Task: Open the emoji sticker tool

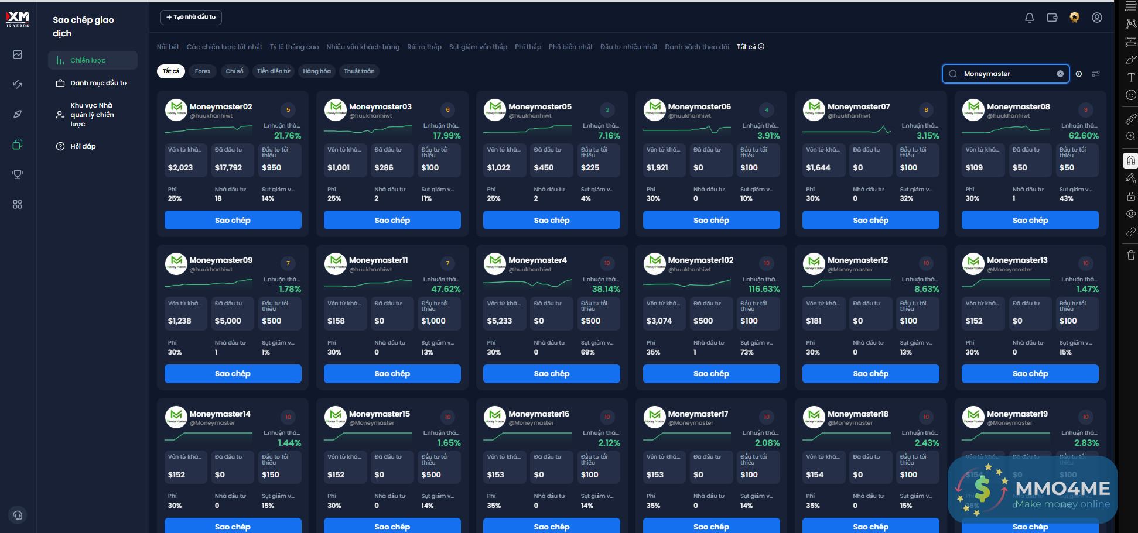Action: [x=1131, y=95]
